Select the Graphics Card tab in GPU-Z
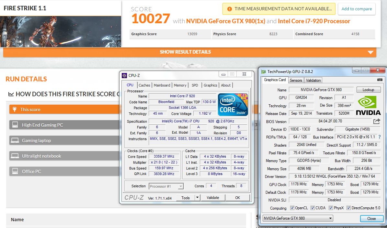This screenshot has height=228, width=387. pos(275,80)
